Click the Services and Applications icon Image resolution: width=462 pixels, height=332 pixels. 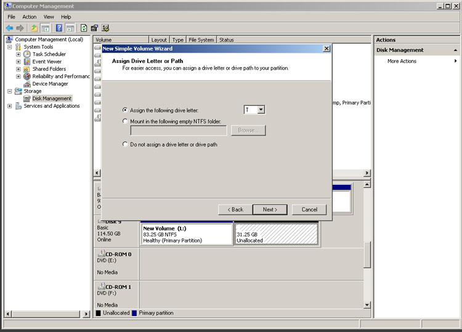click(x=18, y=106)
